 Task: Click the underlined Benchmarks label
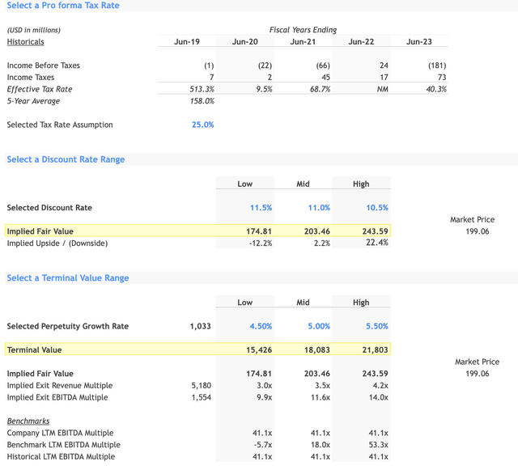[x=28, y=421]
